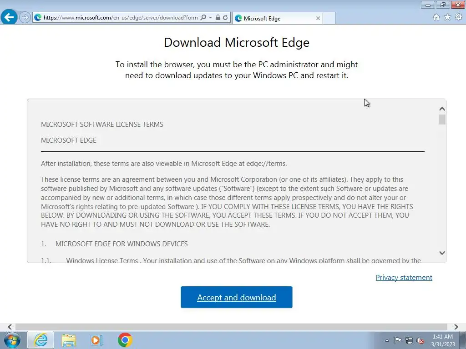The image size is (466, 349).
Task: Click the text mentioning edge://terms
Action: (164, 164)
